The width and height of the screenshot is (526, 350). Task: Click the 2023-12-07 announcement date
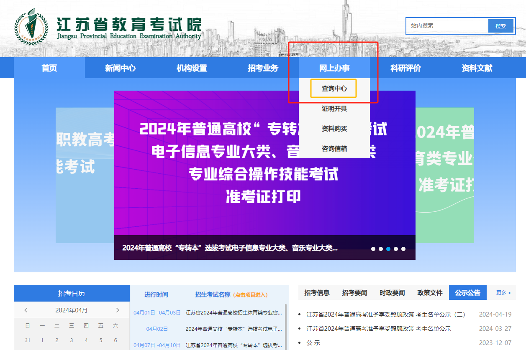pyautogui.click(x=495, y=343)
